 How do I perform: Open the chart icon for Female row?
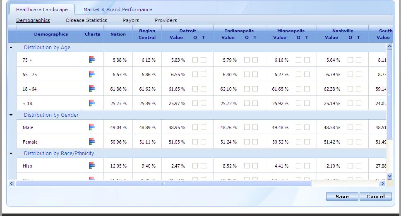pyautogui.click(x=92, y=142)
